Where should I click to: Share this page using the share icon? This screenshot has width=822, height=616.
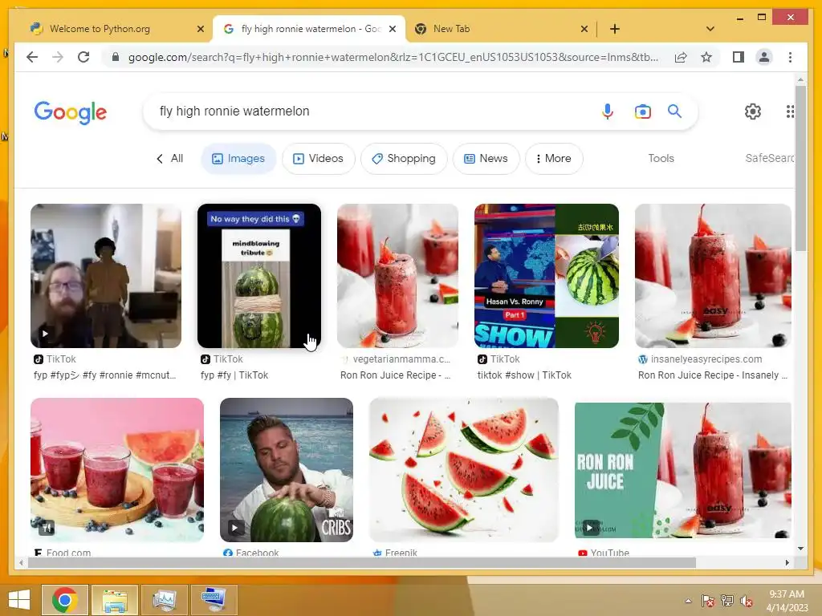coord(681,57)
